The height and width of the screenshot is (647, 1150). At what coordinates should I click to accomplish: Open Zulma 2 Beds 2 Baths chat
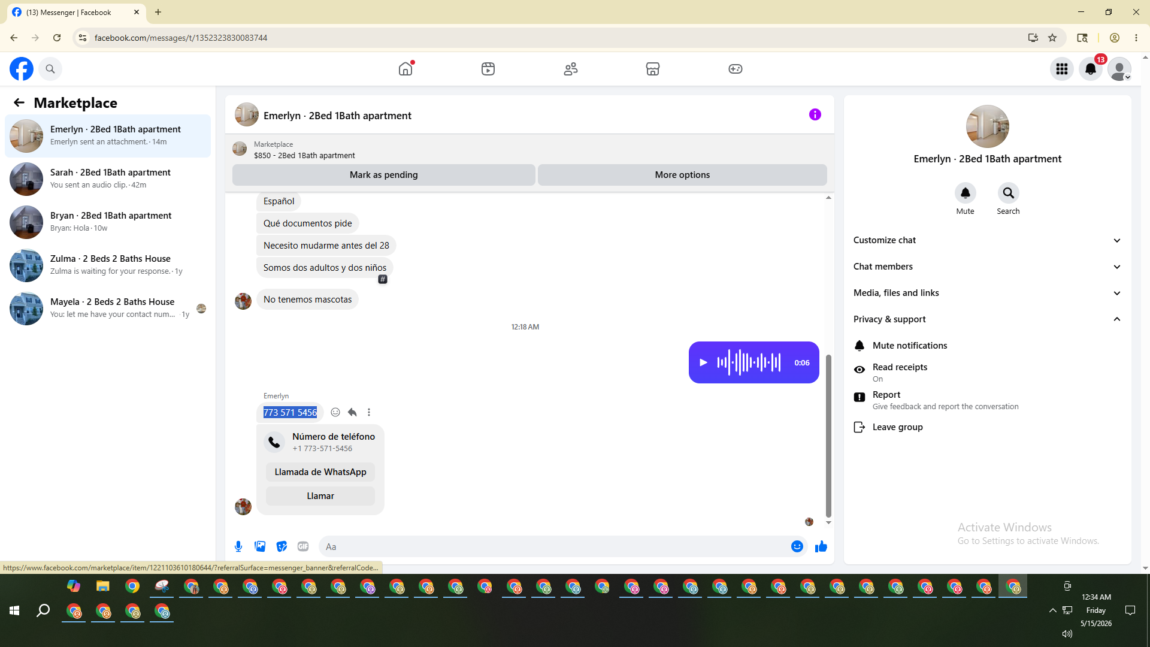coord(108,265)
